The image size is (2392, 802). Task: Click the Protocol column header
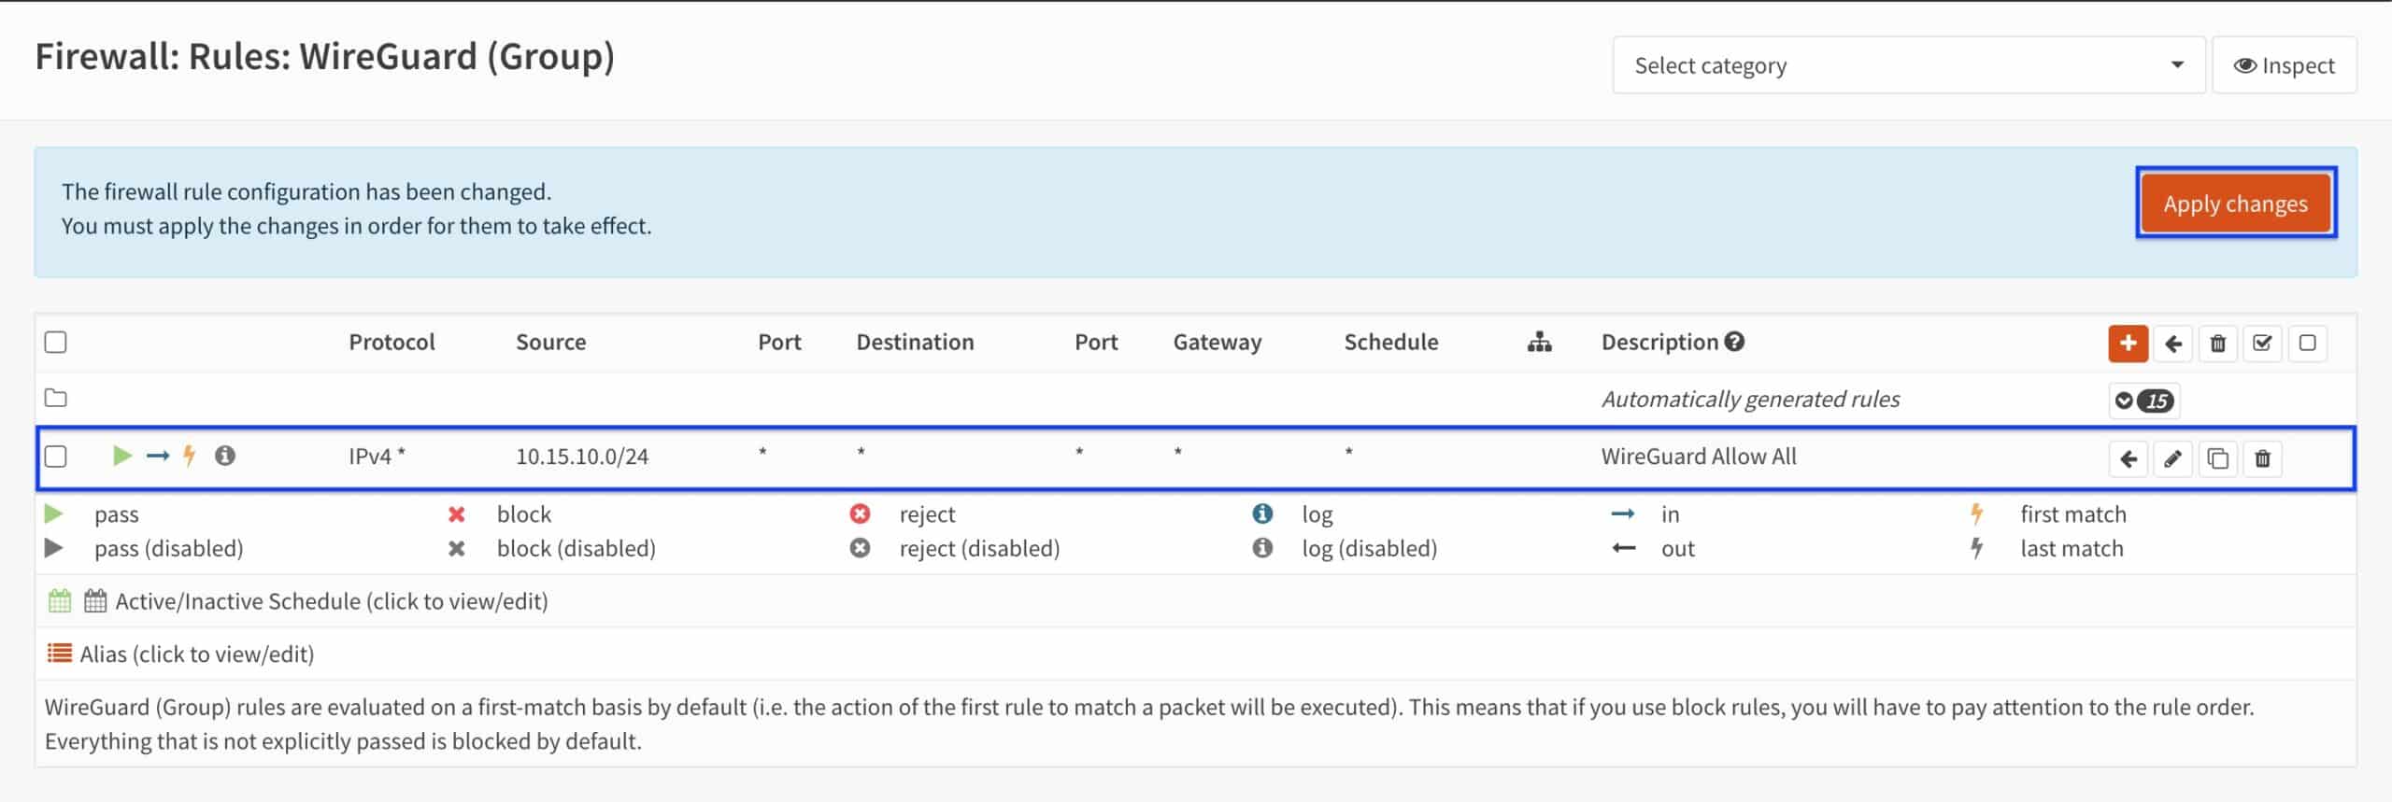coord(392,343)
